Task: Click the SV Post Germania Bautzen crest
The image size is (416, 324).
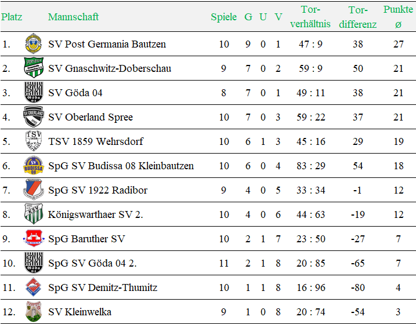Action: pyautogui.click(x=34, y=43)
